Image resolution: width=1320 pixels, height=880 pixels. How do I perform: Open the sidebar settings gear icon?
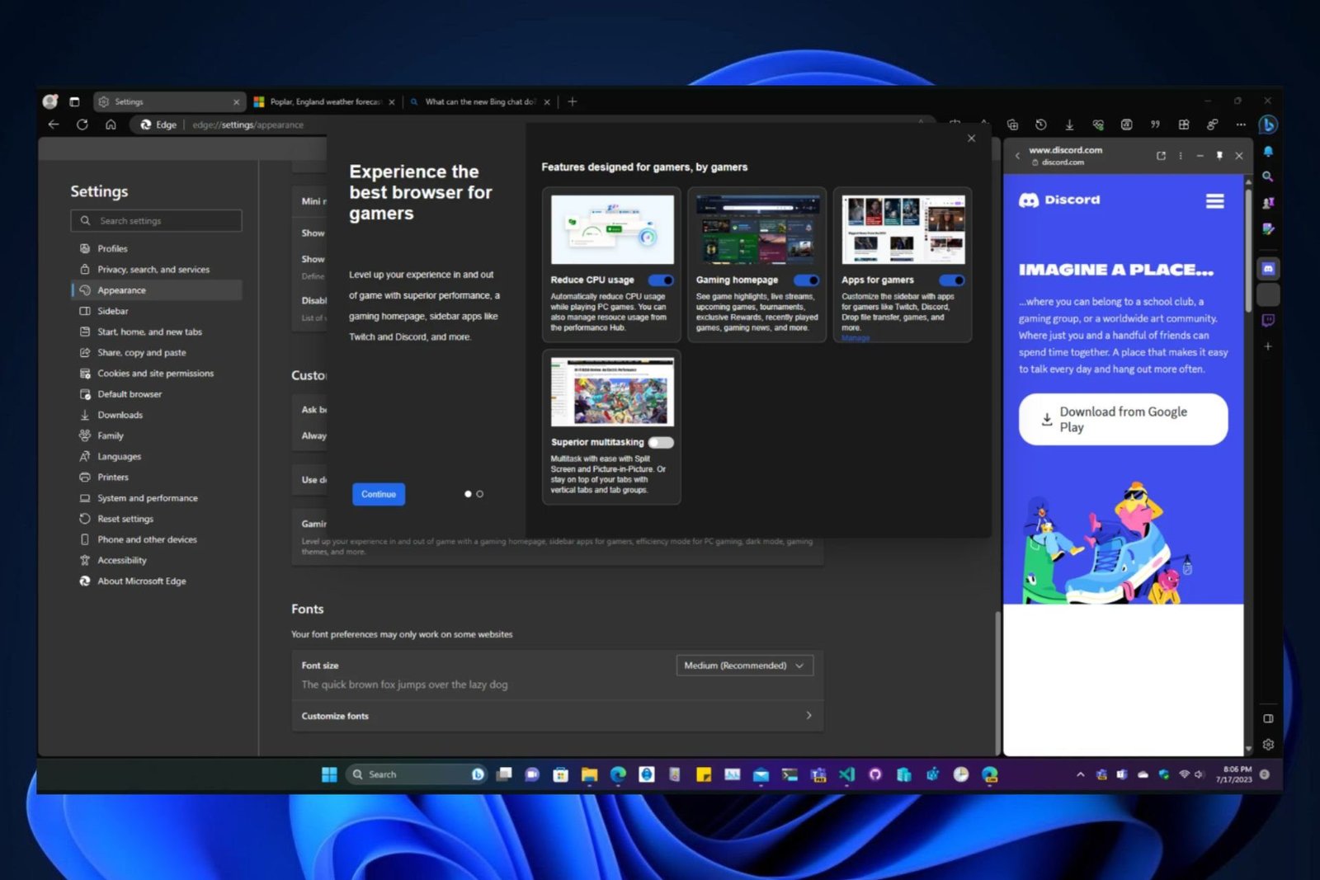click(1268, 744)
